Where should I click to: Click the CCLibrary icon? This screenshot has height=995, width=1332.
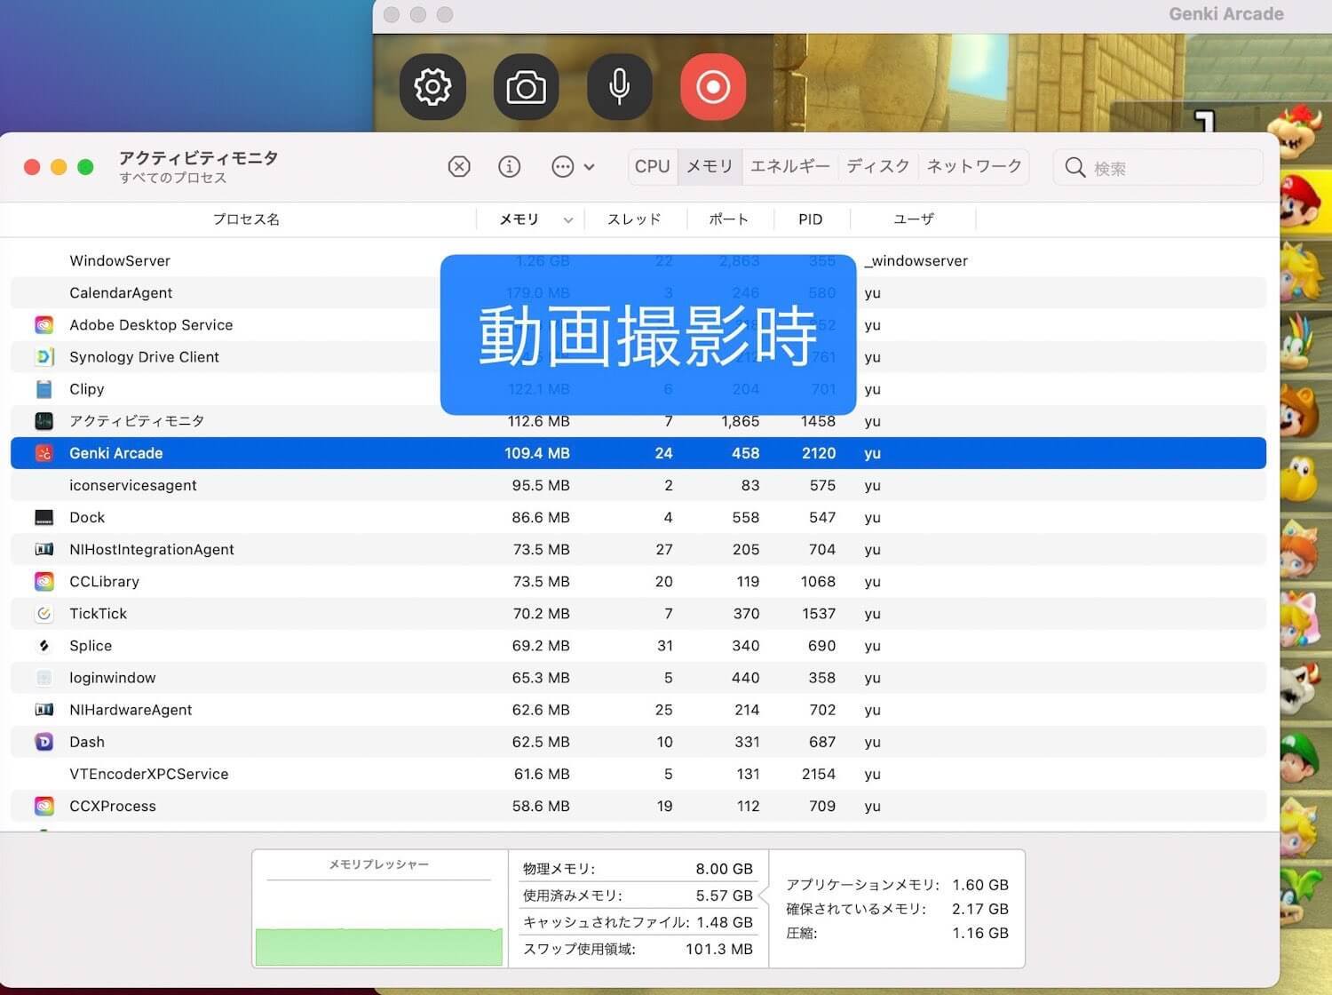[x=44, y=582]
